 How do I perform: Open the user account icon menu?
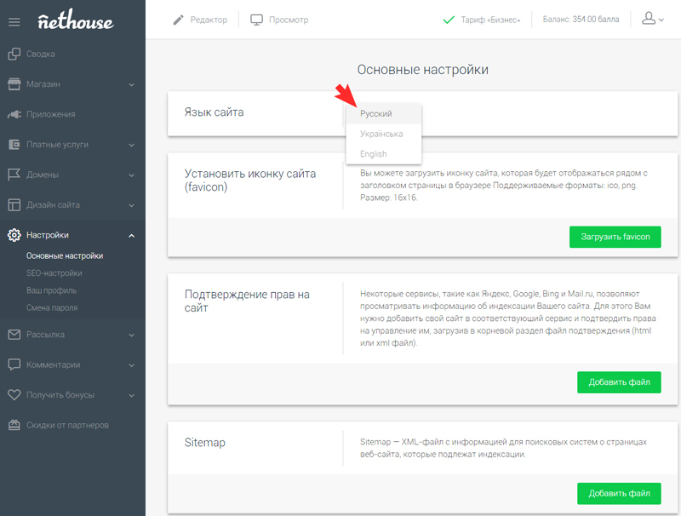tap(653, 19)
